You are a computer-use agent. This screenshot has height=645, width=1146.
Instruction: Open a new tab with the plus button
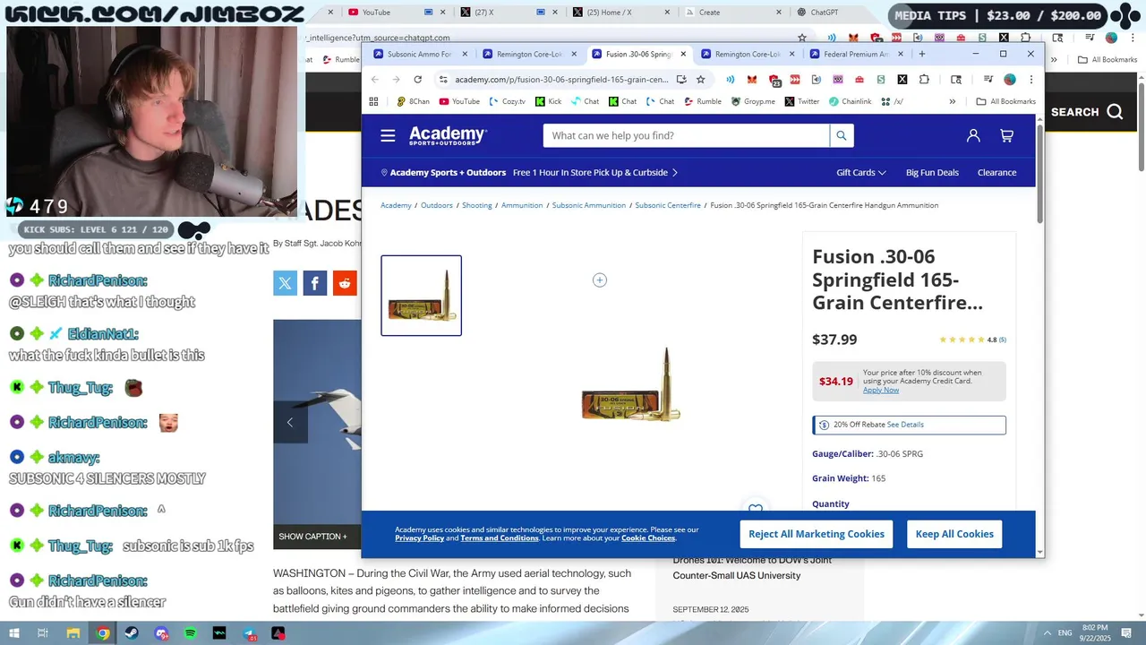pos(922,54)
